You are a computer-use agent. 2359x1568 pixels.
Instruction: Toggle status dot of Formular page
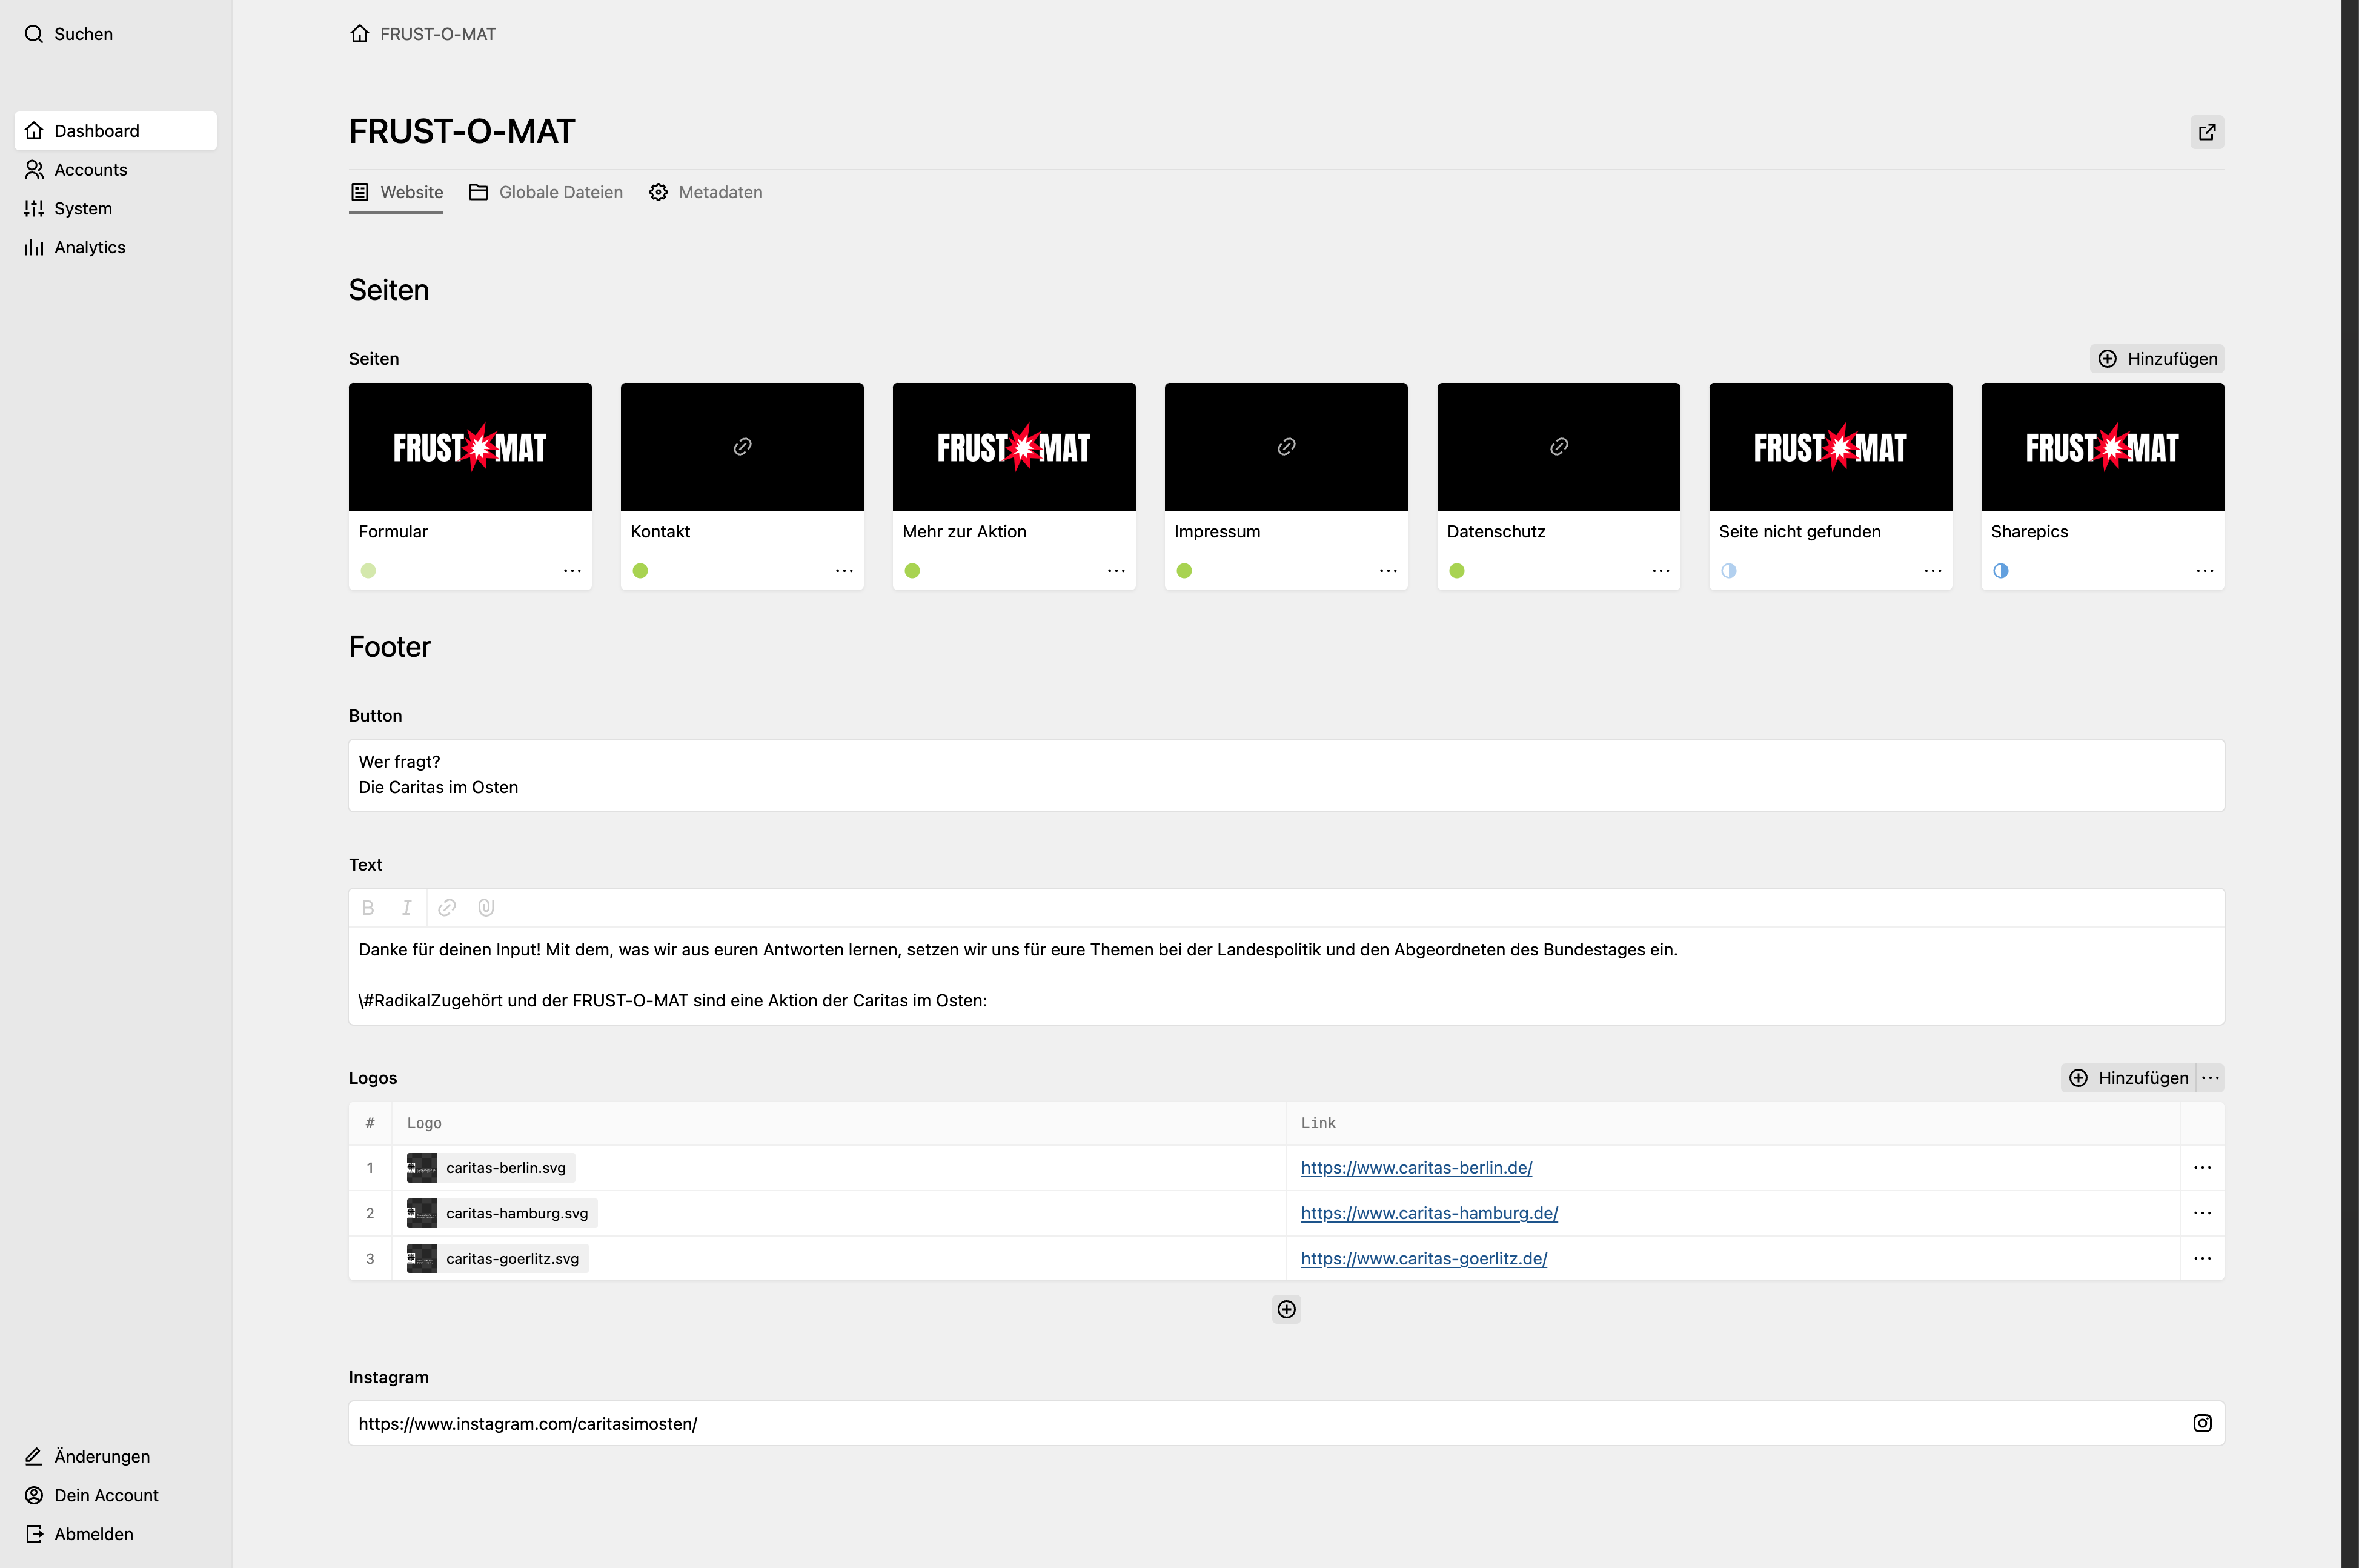click(369, 571)
